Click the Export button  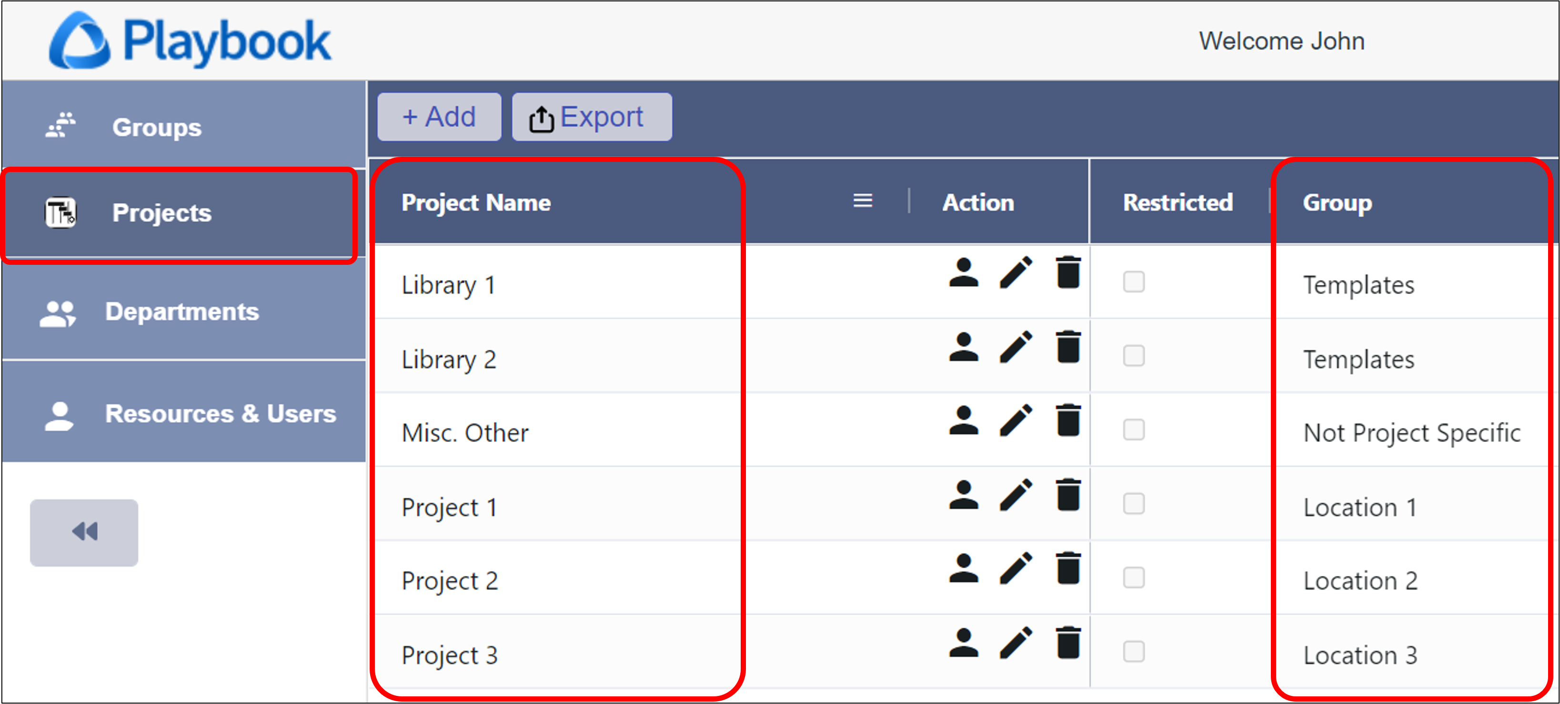592,117
